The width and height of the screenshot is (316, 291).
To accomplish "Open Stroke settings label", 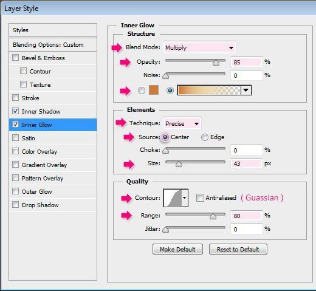I will click(30, 98).
